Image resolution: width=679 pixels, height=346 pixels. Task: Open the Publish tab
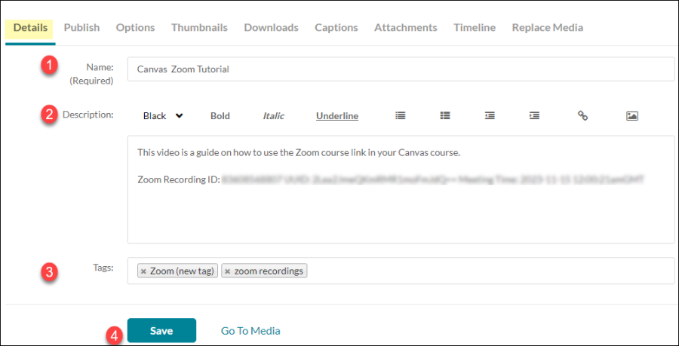81,28
